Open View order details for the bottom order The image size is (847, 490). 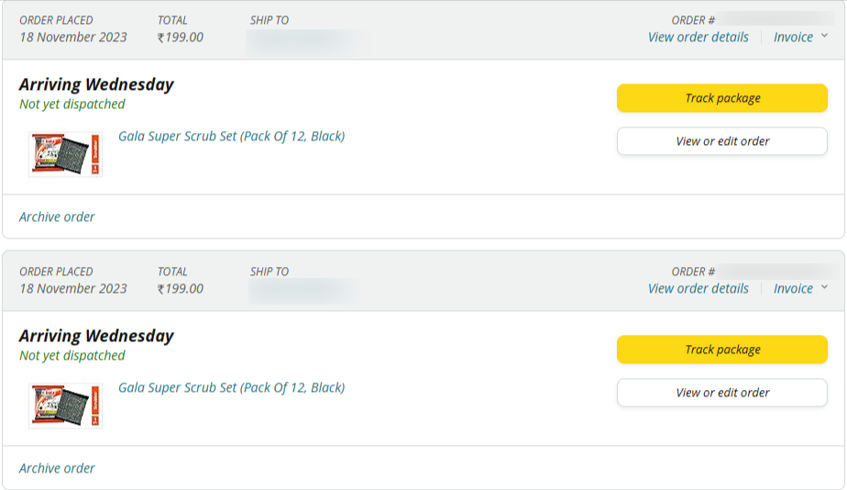[x=698, y=289]
